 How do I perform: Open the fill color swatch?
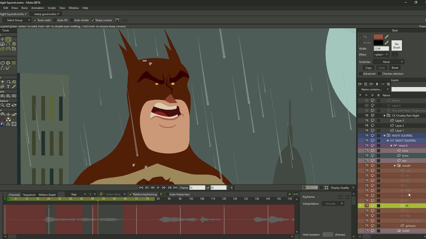(378, 37)
